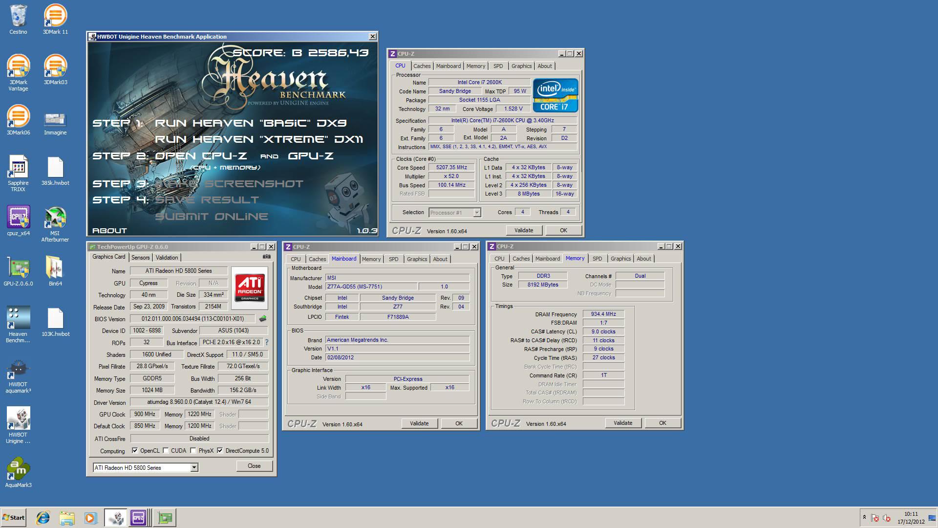This screenshot has width=938, height=528.
Task: Expand the Processor #1 selection dropdown
Action: 477,213
